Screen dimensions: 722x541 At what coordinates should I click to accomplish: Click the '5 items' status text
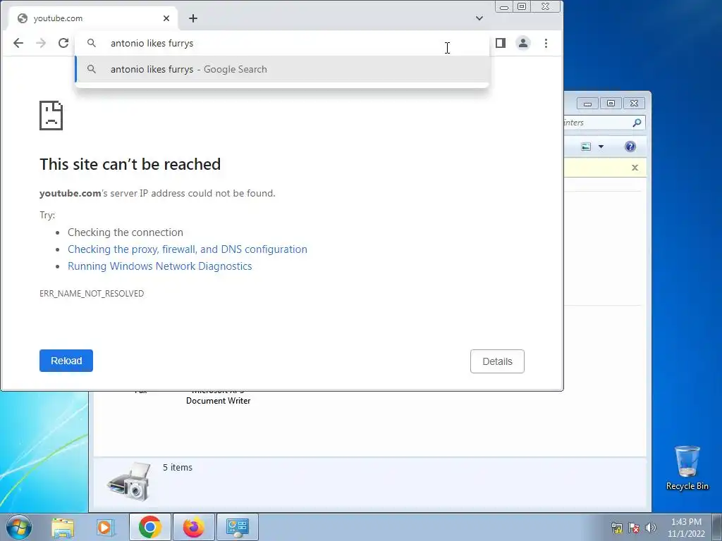point(178,468)
